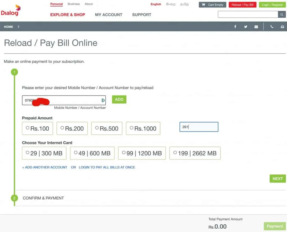This screenshot has width=287, height=232.
Task: Click the Cart Empty button
Action: 212,5
